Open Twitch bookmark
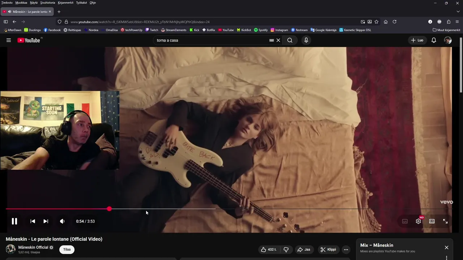 pyautogui.click(x=152, y=30)
